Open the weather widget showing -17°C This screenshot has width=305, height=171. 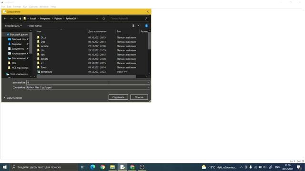point(219,167)
